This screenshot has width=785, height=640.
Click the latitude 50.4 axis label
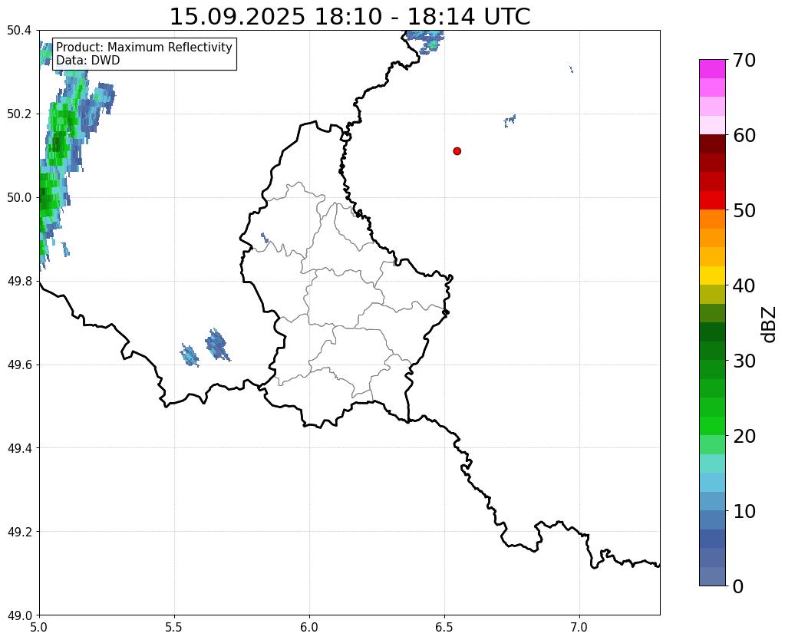(x=19, y=31)
